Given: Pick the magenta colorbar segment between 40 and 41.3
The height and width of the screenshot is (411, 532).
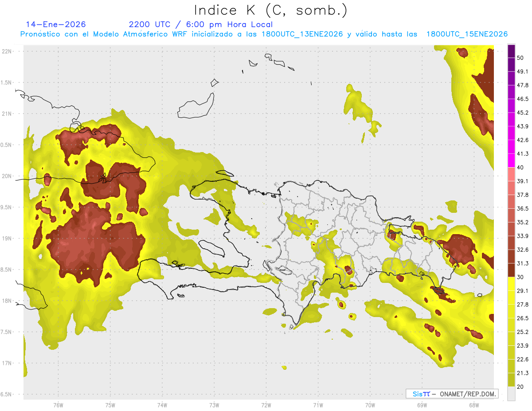Looking at the screenshot, I should click(x=511, y=160).
